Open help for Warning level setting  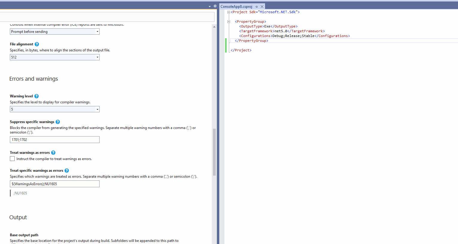(36, 96)
